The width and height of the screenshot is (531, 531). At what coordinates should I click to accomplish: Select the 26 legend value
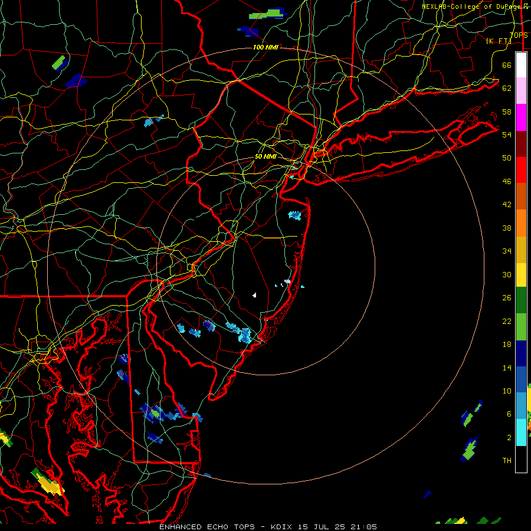[507, 298]
